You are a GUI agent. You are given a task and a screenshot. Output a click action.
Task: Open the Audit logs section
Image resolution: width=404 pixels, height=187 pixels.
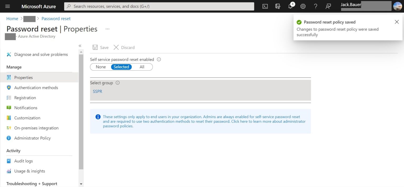(x=23, y=161)
